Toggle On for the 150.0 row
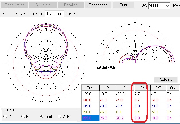This screenshot has height=124, width=180. tap(173, 112)
